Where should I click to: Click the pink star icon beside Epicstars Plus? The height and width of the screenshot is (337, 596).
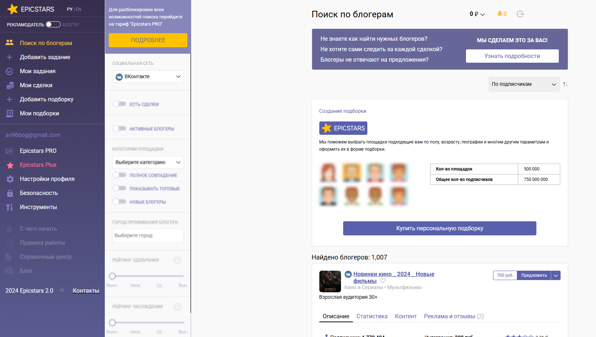10,165
